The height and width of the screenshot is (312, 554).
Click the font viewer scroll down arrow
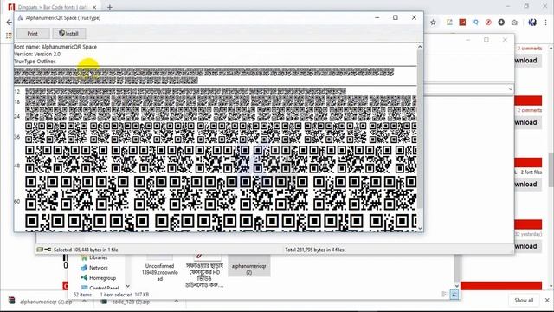click(420, 228)
